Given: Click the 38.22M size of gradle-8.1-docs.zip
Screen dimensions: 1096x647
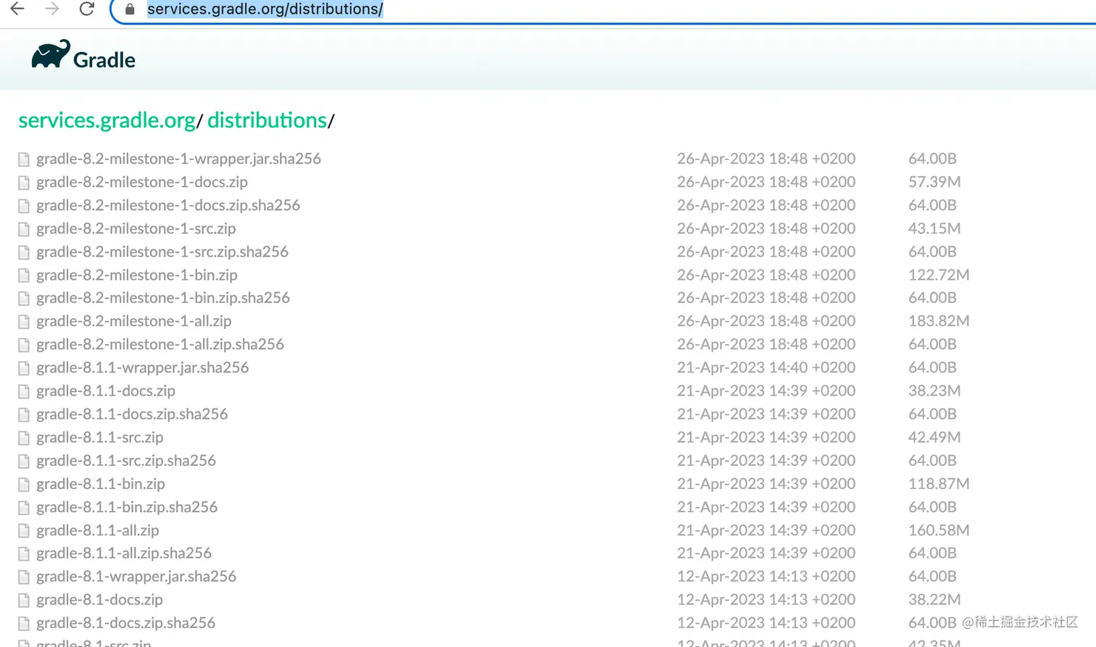Looking at the screenshot, I should [x=934, y=599].
